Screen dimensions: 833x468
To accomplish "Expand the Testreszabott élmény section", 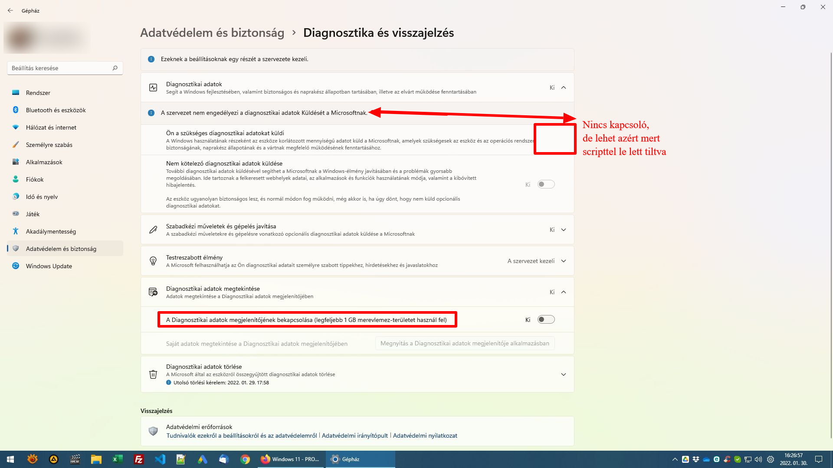I will (x=564, y=261).
